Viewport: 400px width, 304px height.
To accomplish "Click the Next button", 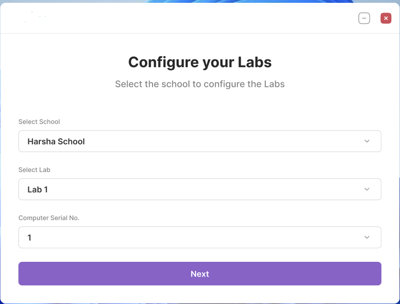I will (200, 274).
